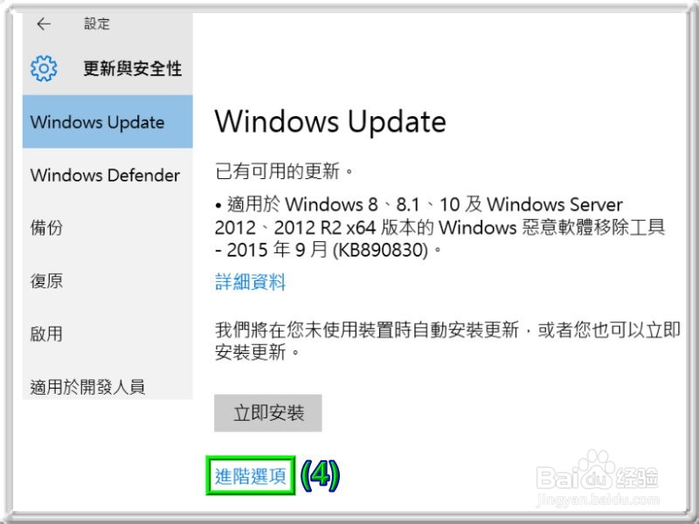Open the 詳細資料 link
The width and height of the screenshot is (699, 524).
[x=250, y=282]
